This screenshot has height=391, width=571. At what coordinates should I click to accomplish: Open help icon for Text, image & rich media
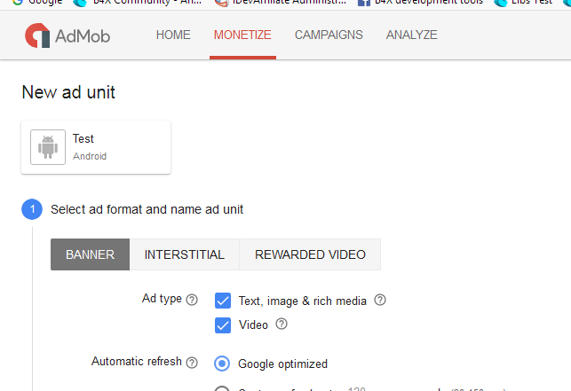[380, 300]
